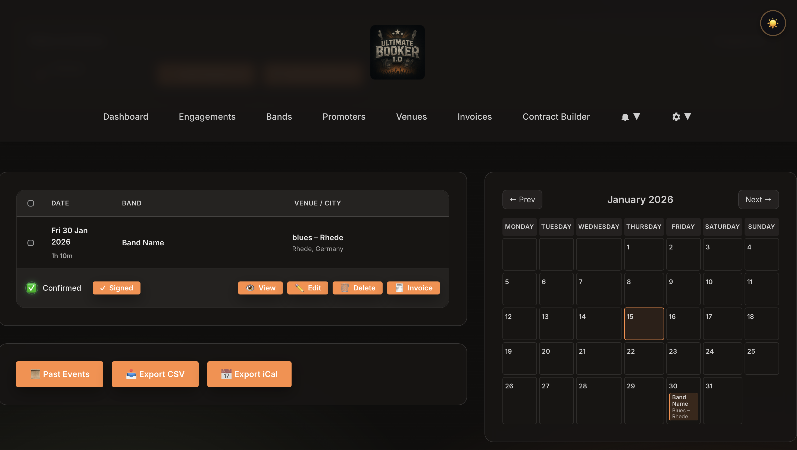Toggle light mode with sun icon

coord(773,23)
